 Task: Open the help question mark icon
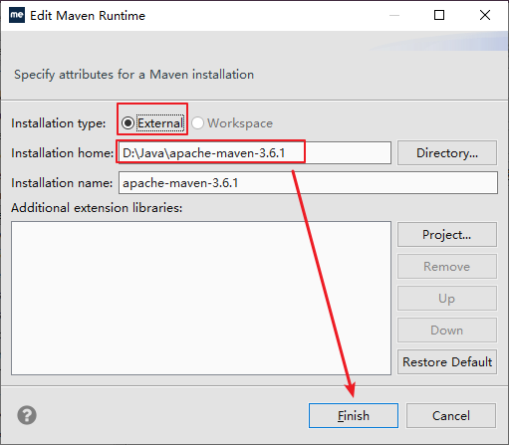tap(27, 415)
